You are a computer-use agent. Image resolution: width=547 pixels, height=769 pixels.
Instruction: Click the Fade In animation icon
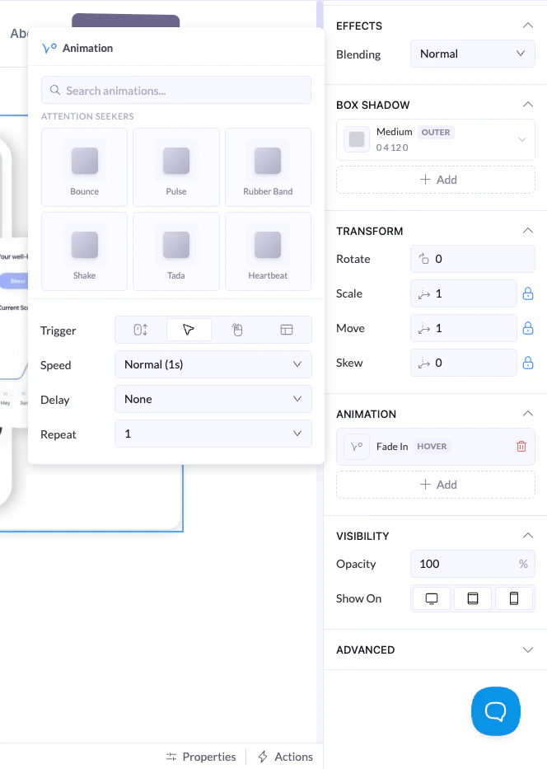coord(357,446)
